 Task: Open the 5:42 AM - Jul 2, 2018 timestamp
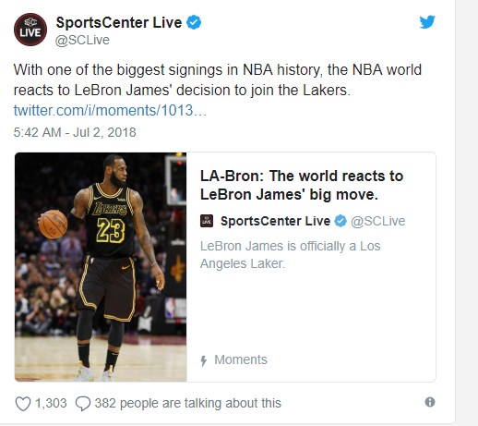75,132
